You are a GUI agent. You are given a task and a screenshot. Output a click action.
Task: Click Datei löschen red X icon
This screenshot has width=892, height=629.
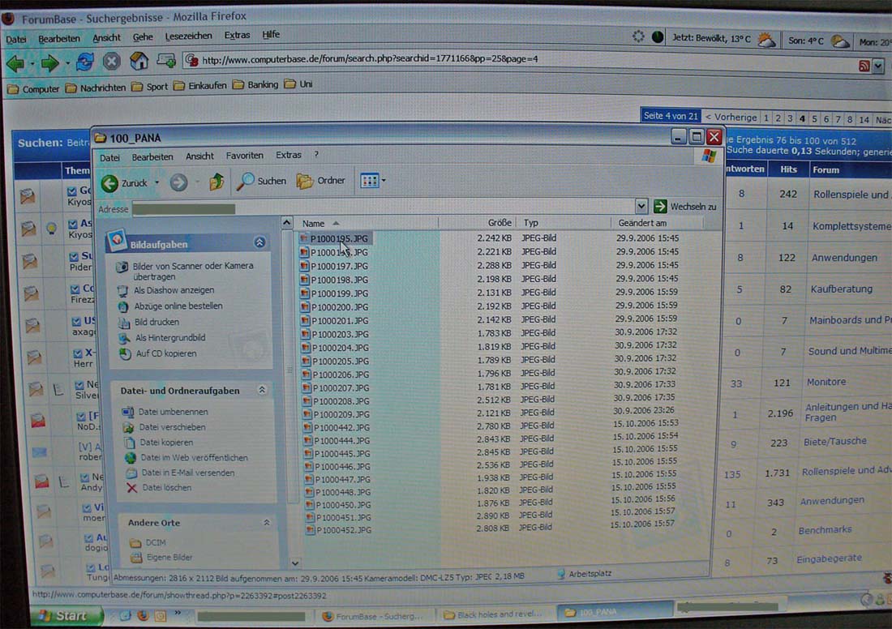click(132, 488)
